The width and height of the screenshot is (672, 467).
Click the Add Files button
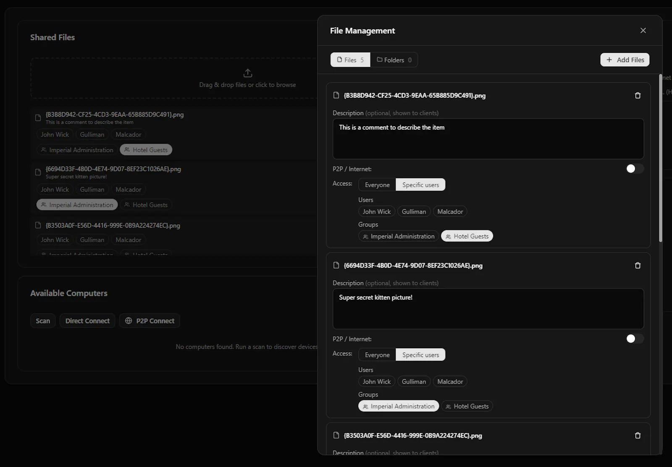(x=625, y=60)
